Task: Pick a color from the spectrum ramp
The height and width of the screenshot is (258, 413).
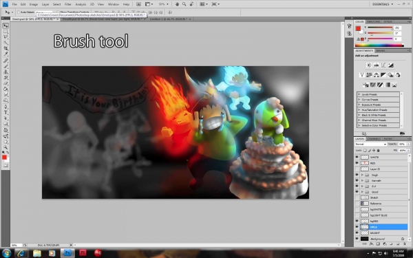Action: click(379, 45)
